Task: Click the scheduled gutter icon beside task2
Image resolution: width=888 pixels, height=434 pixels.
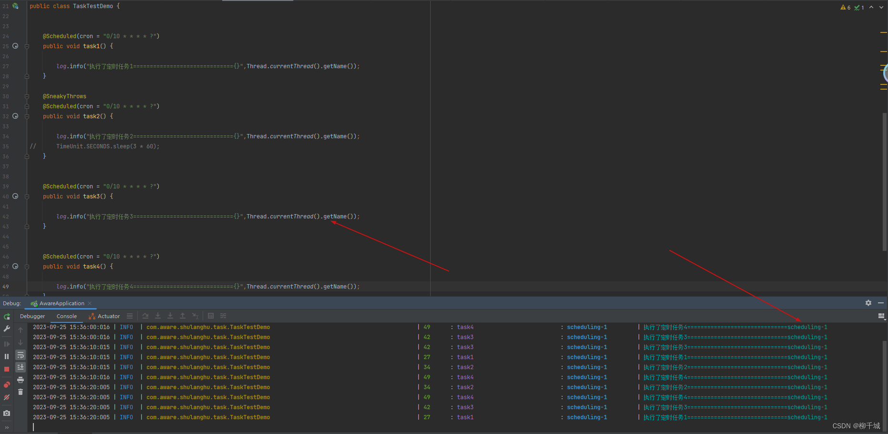Action: [x=15, y=116]
